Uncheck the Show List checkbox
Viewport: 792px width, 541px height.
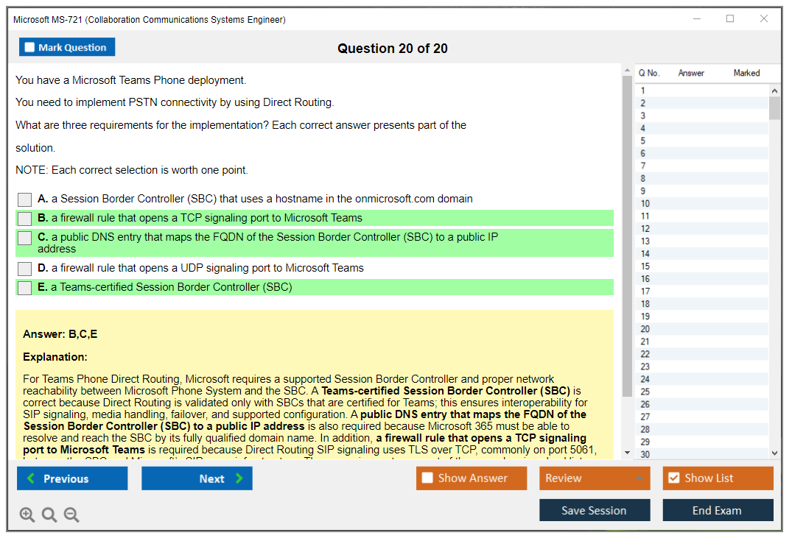674,478
